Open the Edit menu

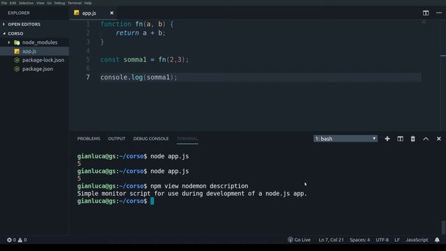[x=13, y=3]
